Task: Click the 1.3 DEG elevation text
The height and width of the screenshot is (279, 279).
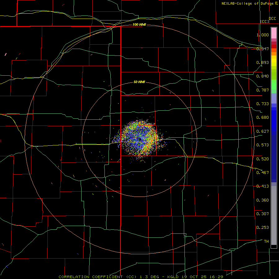Action: (x=149, y=277)
